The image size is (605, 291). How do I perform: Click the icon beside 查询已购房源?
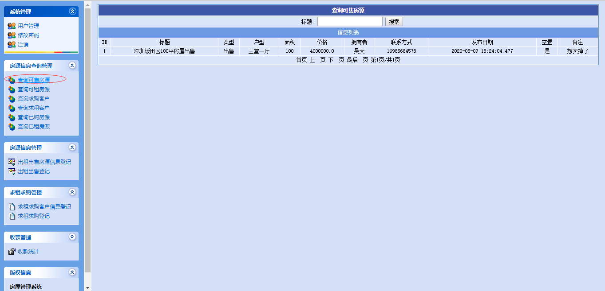(12, 117)
